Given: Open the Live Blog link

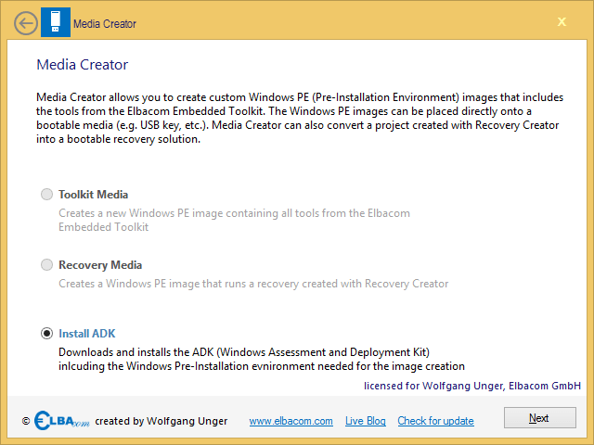Looking at the screenshot, I should 365,421.
